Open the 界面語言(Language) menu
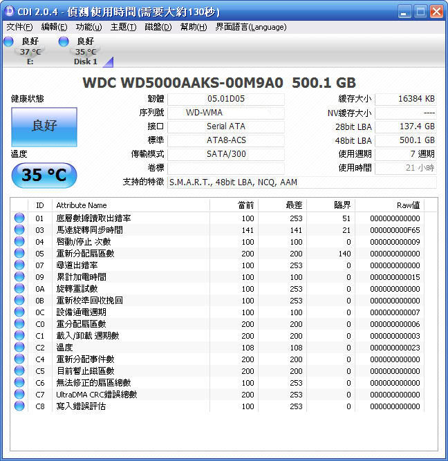The image size is (448, 461). point(251,27)
